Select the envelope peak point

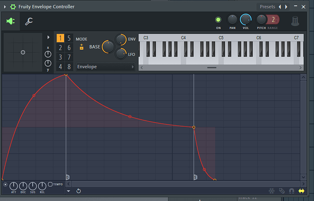66,75
